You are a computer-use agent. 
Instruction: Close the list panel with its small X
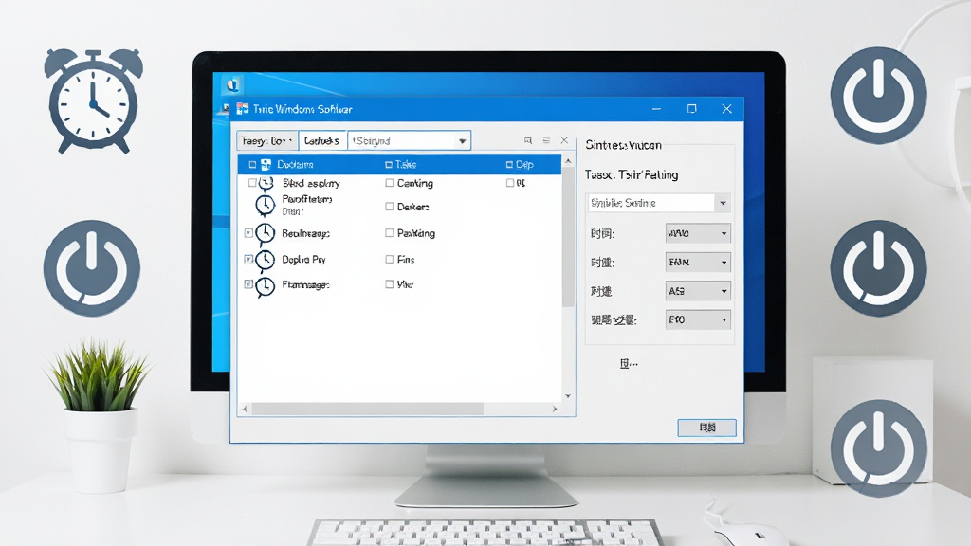[x=564, y=140]
